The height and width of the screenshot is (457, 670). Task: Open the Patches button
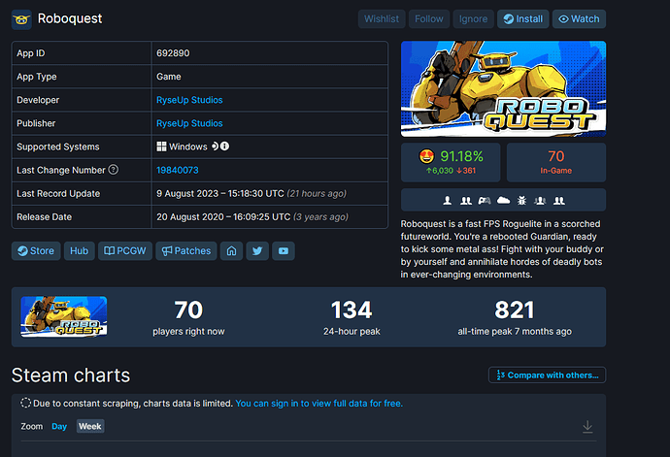(x=186, y=250)
